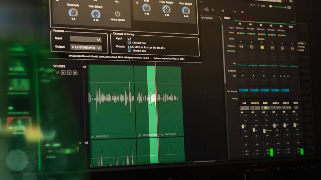Select the orange-highlighted clip thumbnail in media pool

19,124
